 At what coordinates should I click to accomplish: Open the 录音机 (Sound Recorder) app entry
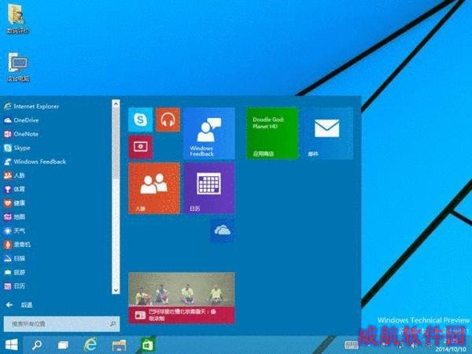(17, 245)
